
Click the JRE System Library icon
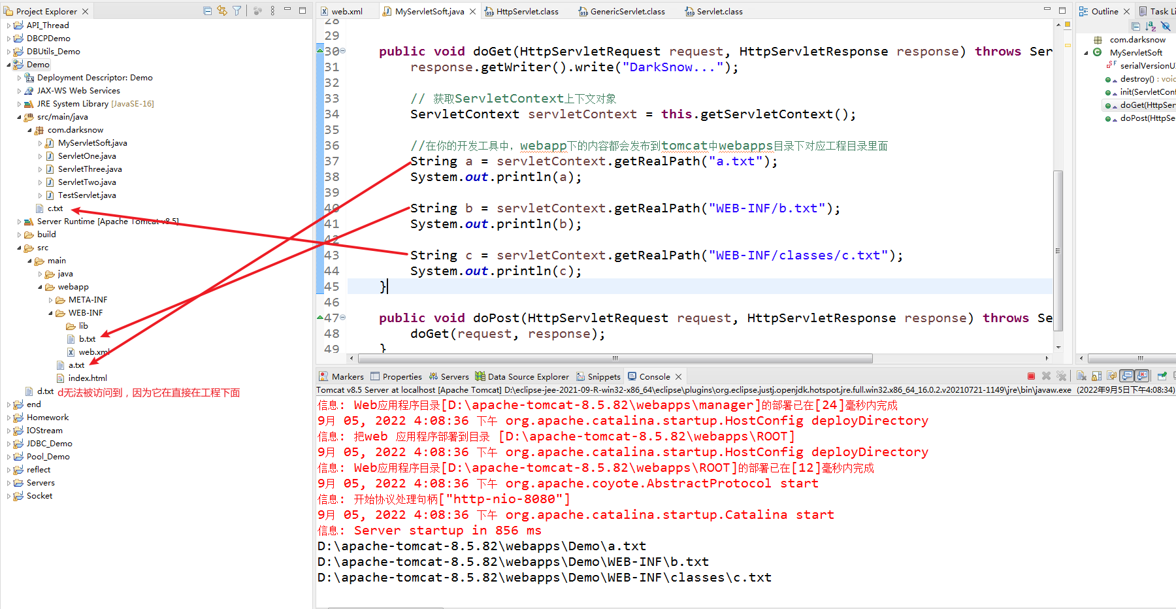pyautogui.click(x=29, y=104)
